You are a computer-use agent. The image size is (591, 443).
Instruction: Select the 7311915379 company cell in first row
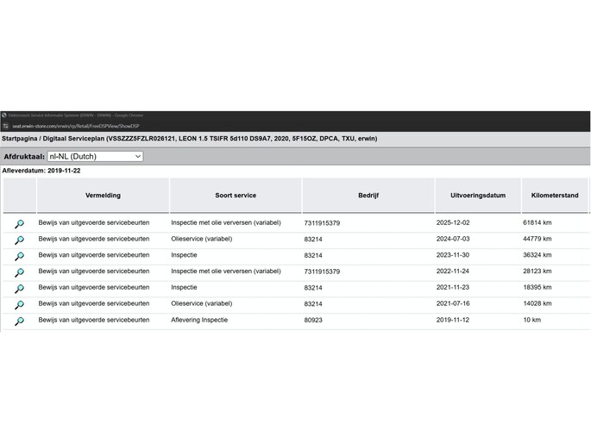(322, 223)
